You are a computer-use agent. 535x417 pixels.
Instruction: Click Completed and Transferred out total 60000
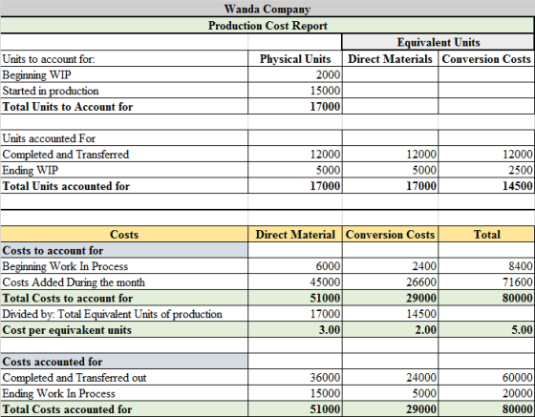[x=518, y=378]
